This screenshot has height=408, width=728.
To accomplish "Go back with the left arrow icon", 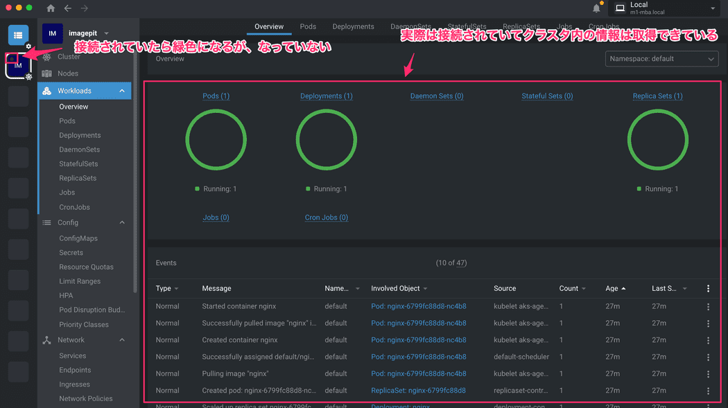I will click(67, 8).
